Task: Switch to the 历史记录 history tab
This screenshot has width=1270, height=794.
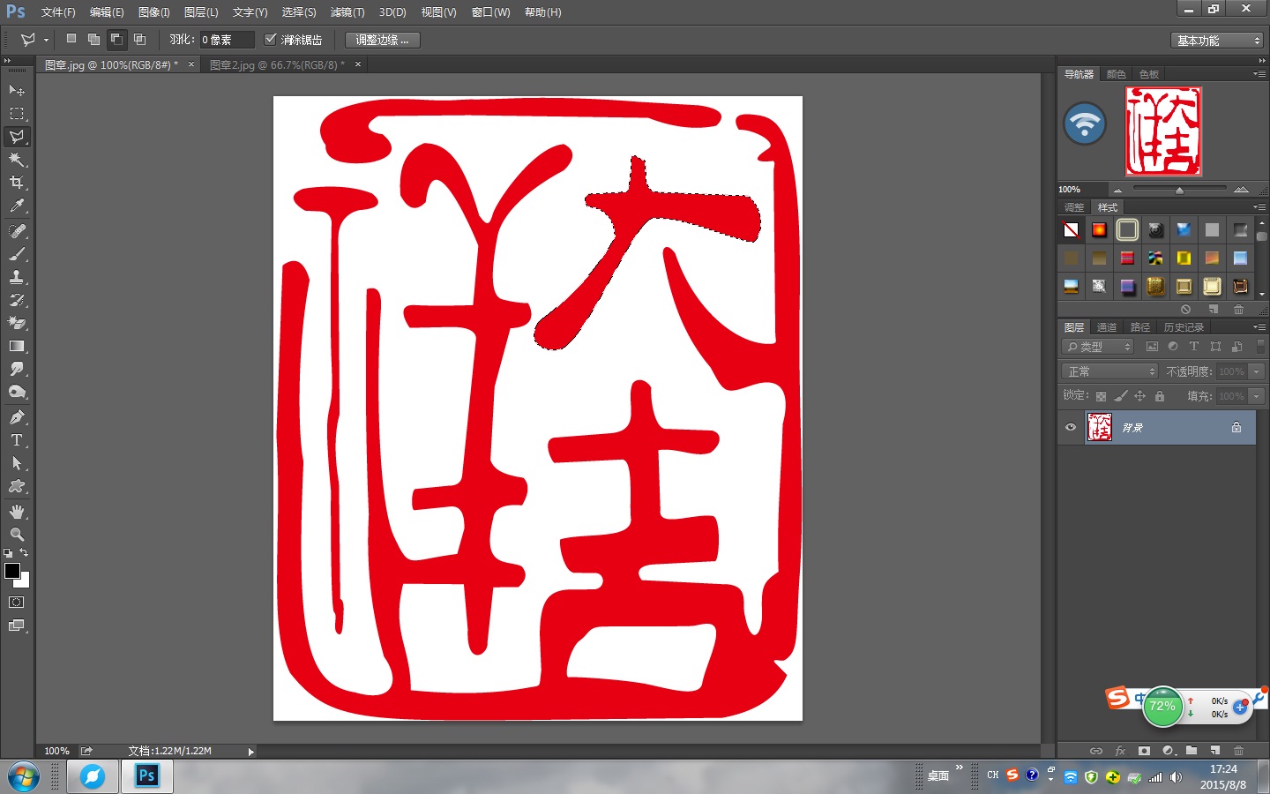Action: [x=1184, y=327]
